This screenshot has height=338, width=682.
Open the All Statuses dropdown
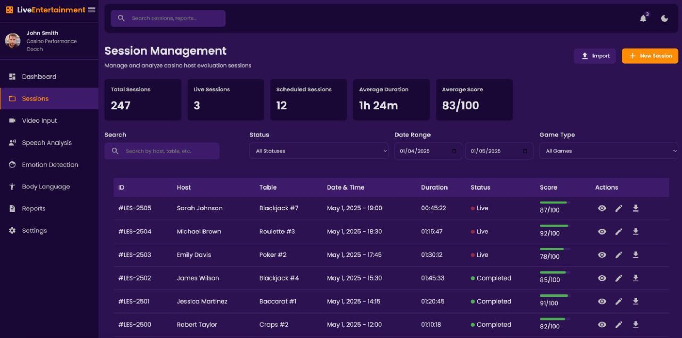319,151
